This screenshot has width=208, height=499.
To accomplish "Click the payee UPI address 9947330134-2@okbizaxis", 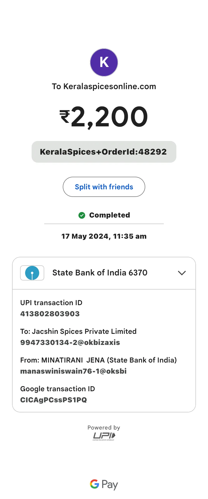I will click(70, 342).
